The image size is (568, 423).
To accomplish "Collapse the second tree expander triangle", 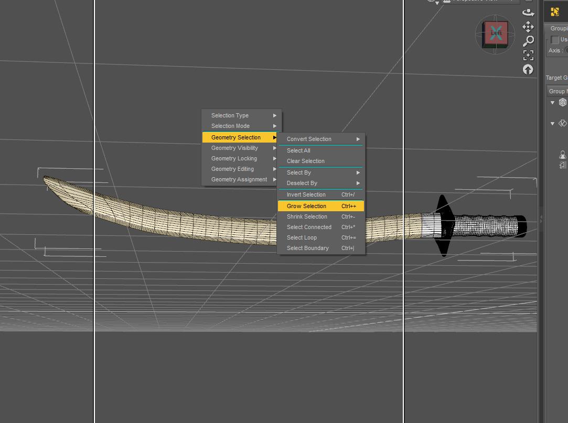I will pyautogui.click(x=552, y=123).
